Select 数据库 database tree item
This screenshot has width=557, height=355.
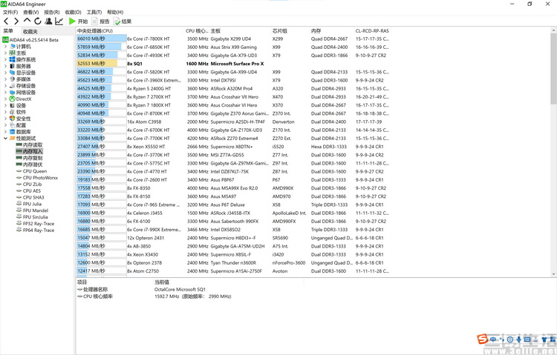click(21, 132)
